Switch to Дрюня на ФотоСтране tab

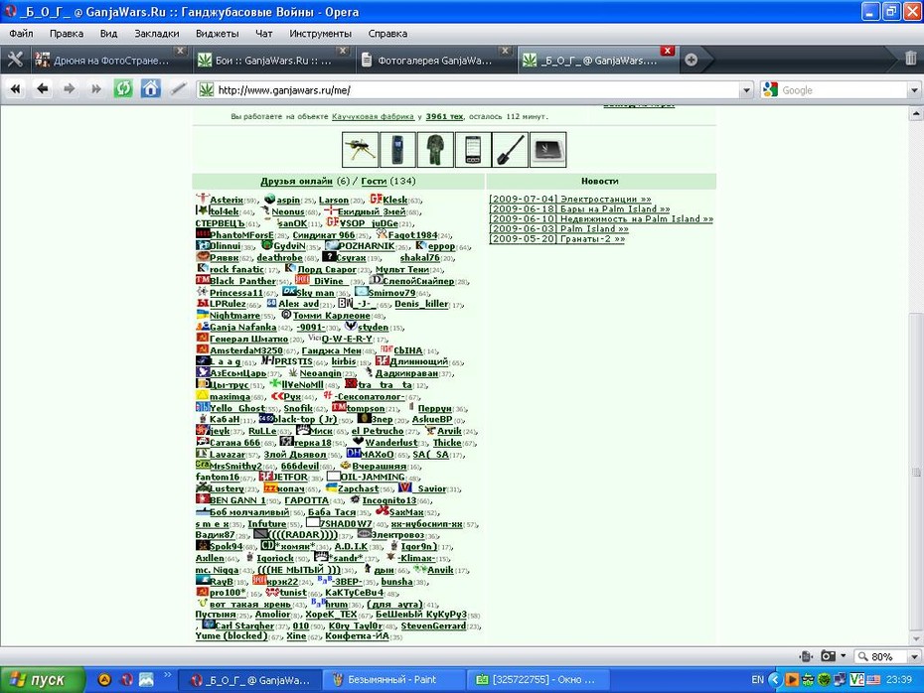click(110, 60)
